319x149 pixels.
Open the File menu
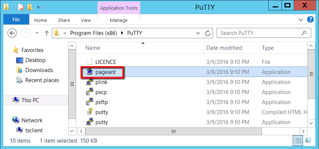point(16,20)
